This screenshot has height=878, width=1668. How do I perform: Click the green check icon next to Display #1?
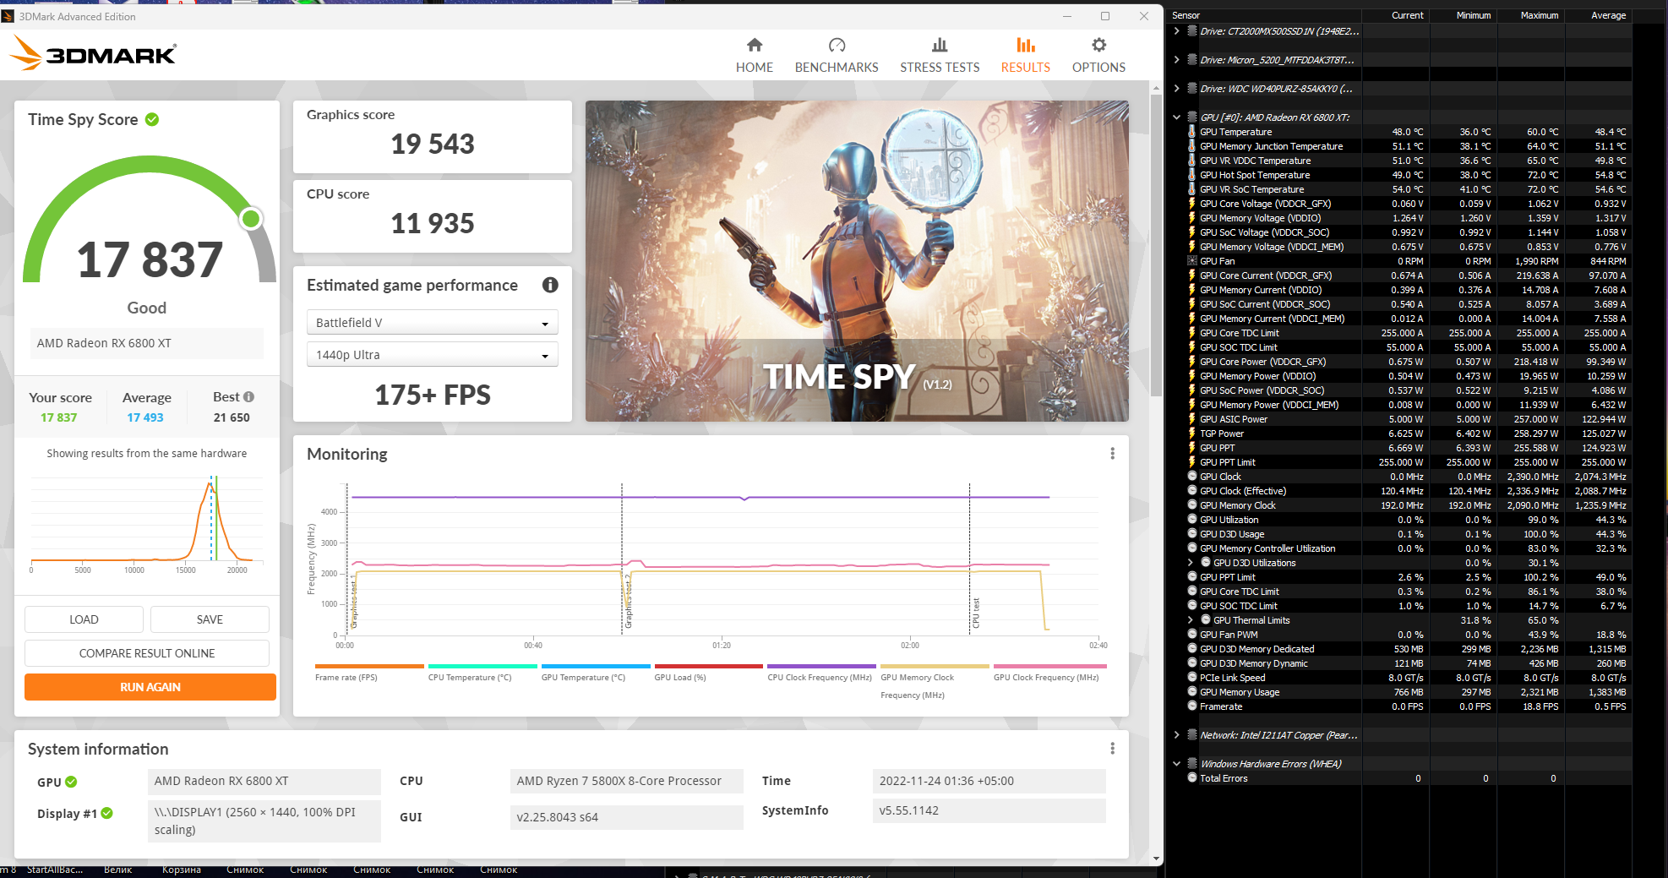106,813
